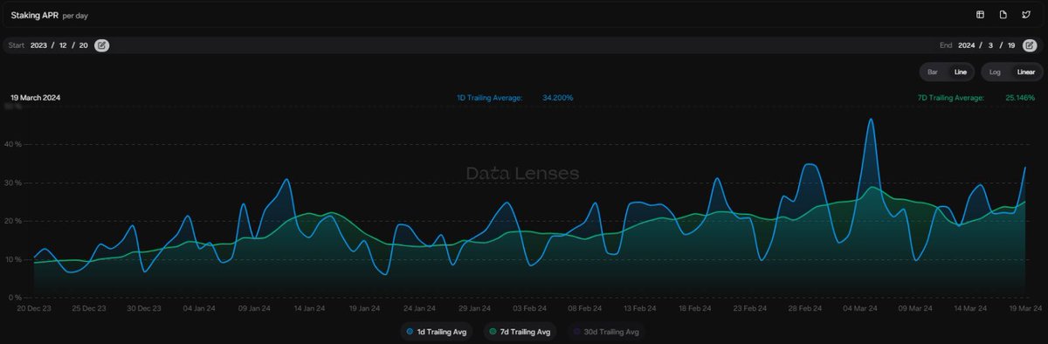Click the 34.200% trailing average value
Viewport: 1048px width, 344px height.
click(x=557, y=98)
